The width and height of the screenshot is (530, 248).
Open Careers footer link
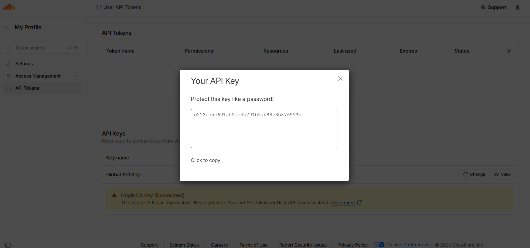point(219,245)
